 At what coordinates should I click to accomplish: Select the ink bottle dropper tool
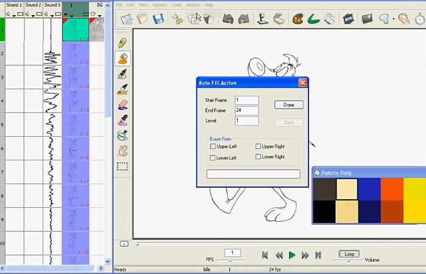click(x=122, y=120)
